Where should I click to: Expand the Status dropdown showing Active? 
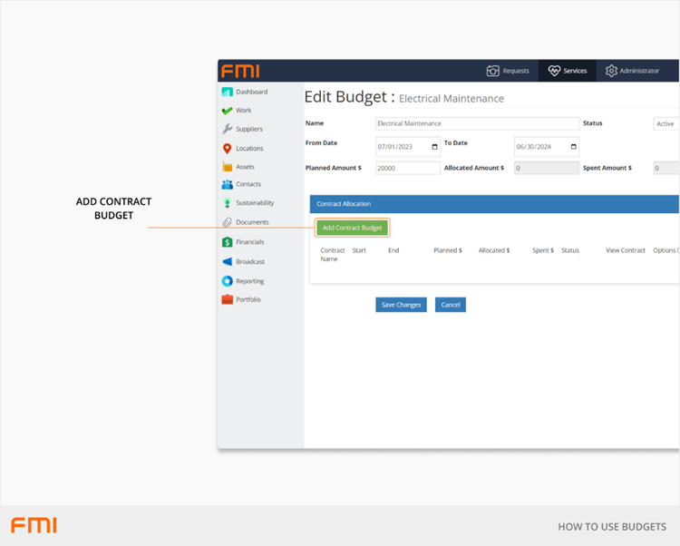(x=665, y=123)
